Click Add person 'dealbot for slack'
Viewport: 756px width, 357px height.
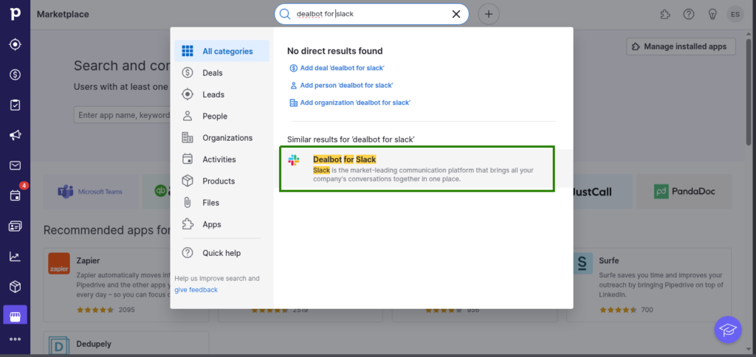pyautogui.click(x=341, y=86)
